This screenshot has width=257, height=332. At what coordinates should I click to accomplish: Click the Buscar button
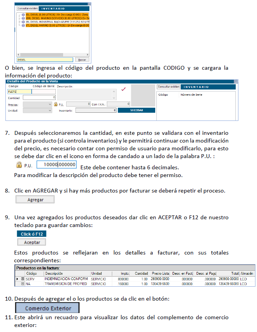[x=82, y=60]
